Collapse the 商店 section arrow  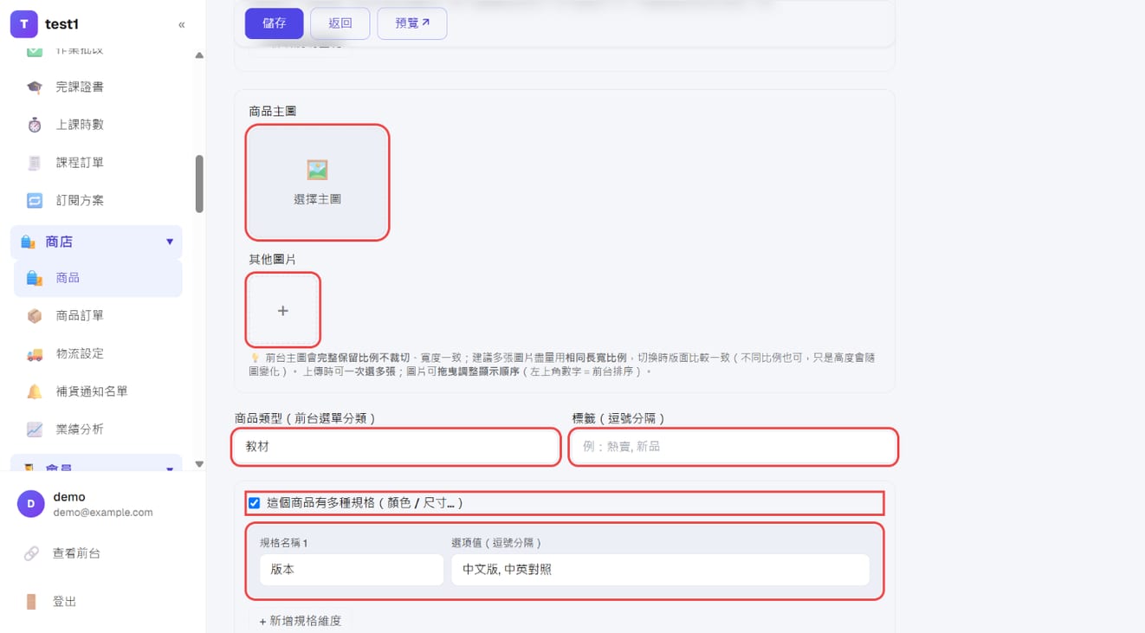(170, 242)
